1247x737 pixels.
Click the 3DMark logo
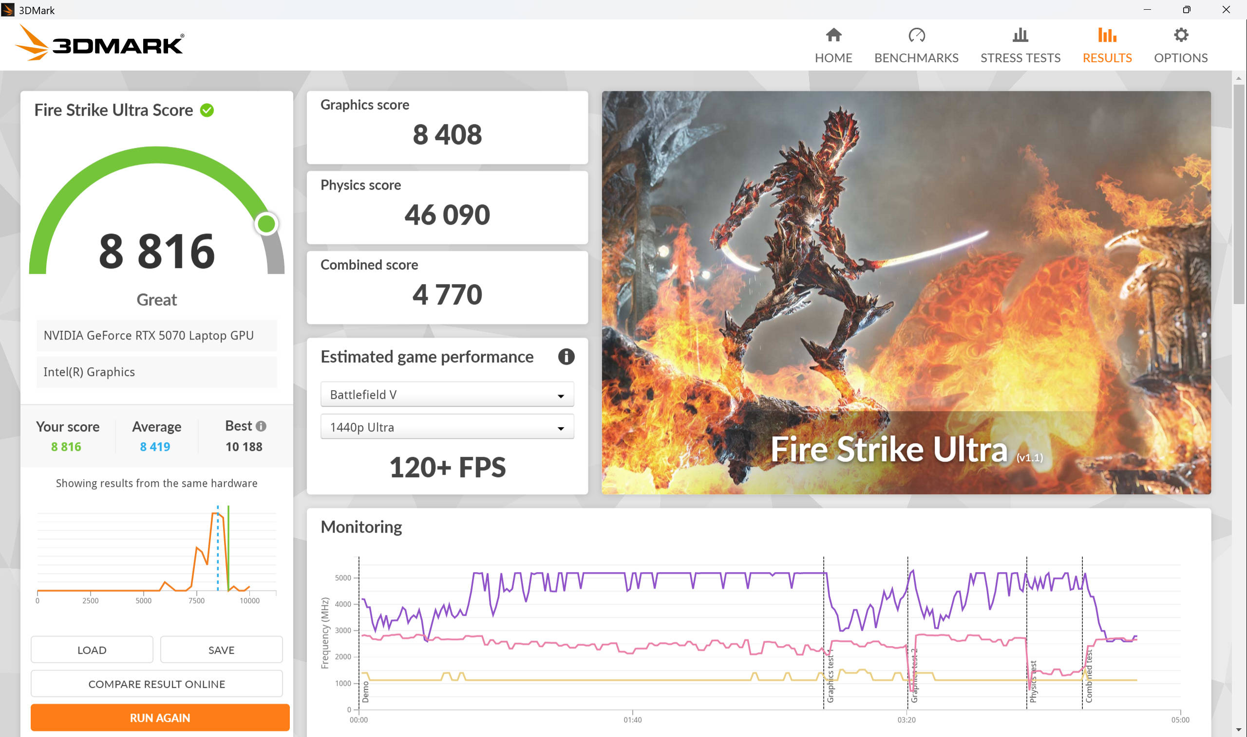tap(100, 44)
